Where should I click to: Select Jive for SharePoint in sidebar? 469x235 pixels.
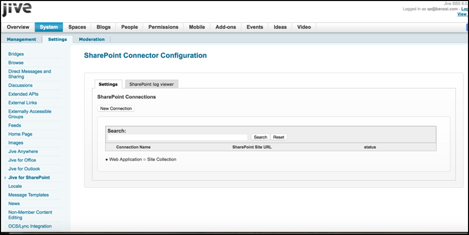coord(29,177)
